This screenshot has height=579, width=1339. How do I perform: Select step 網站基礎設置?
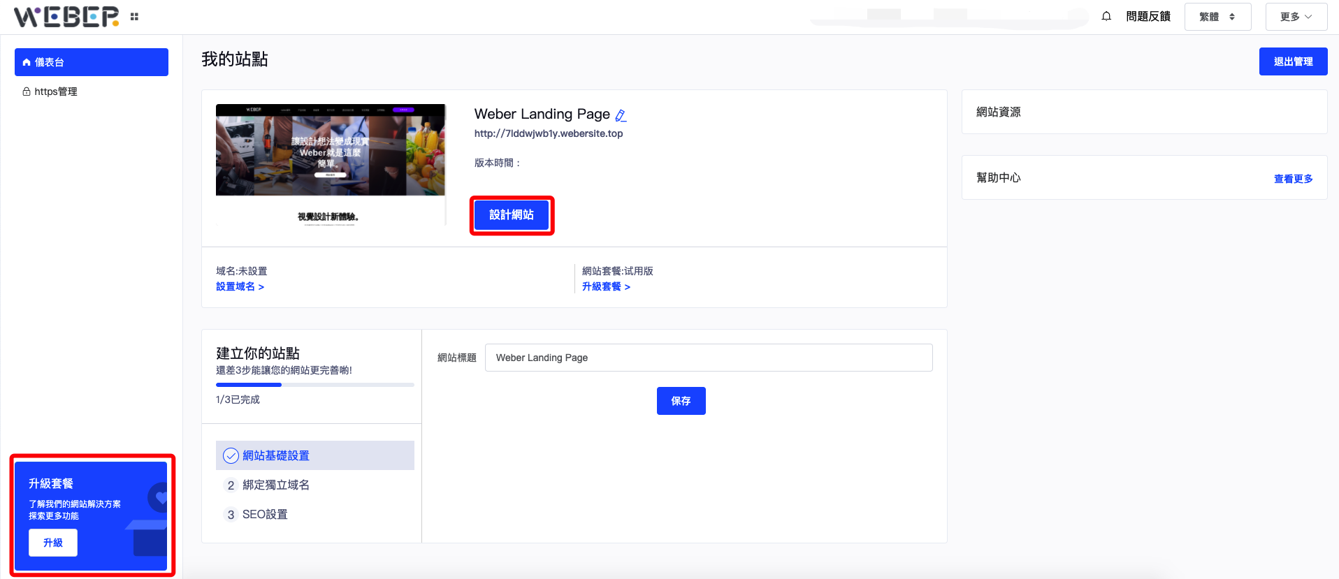[x=315, y=455]
